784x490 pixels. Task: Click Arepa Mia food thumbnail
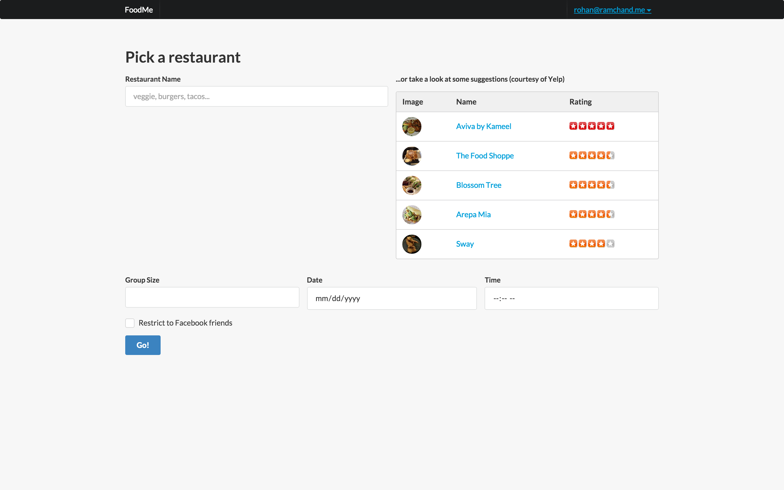pos(411,215)
